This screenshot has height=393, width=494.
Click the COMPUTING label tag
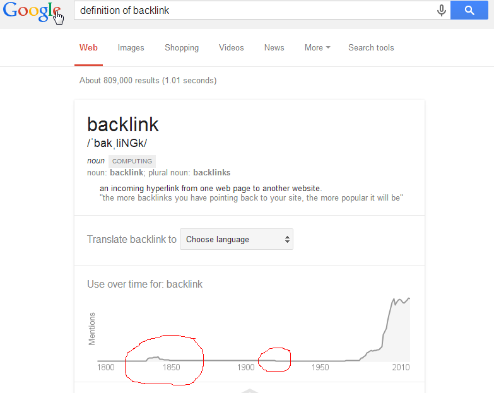coord(132,161)
